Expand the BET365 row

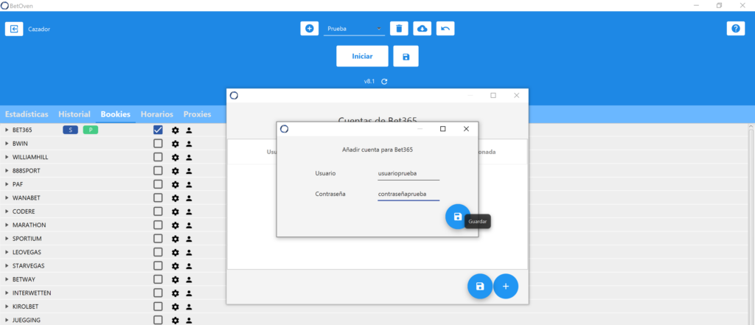click(x=7, y=130)
